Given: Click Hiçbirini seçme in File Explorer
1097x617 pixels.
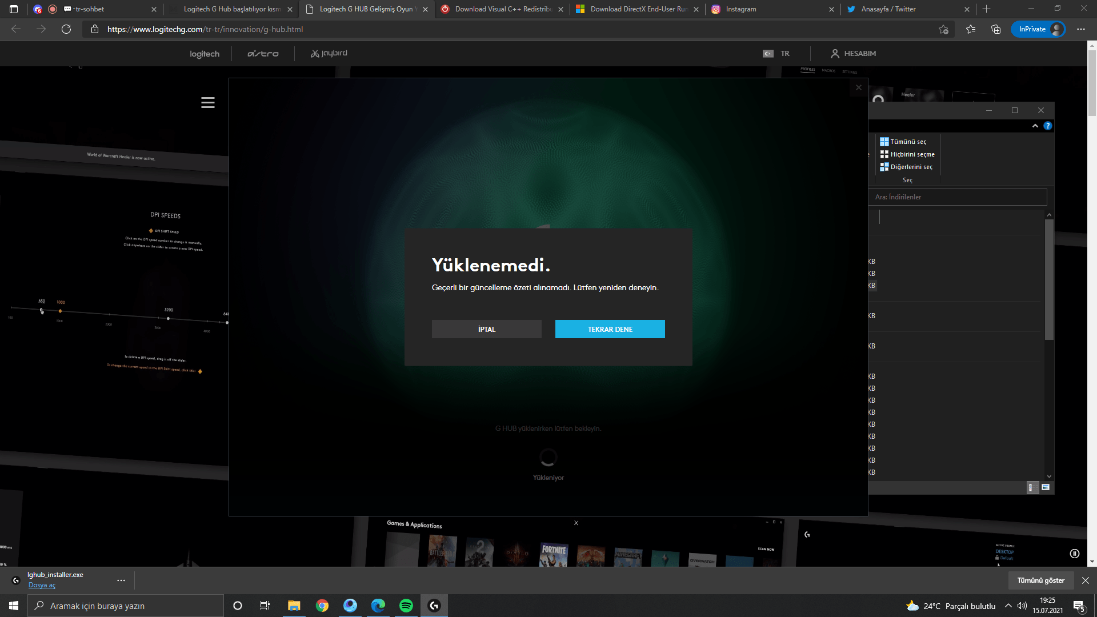Looking at the screenshot, I should (x=907, y=154).
